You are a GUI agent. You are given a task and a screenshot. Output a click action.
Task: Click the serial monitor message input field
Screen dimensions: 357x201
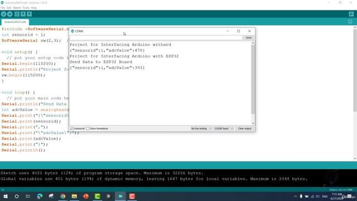(156, 37)
